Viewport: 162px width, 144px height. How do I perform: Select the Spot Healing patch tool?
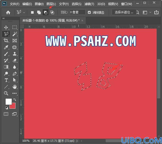15,47
